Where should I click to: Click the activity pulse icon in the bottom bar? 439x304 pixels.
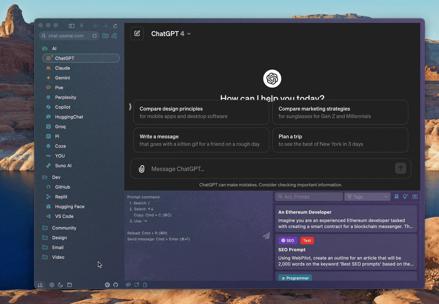tap(107, 285)
